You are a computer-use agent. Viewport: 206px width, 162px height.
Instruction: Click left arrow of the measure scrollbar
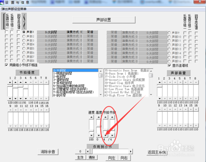[88, 152]
